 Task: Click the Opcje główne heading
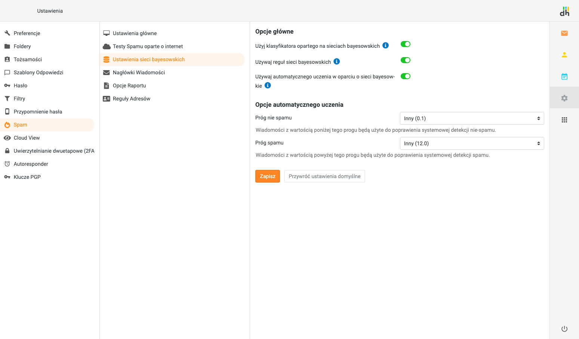(x=274, y=31)
